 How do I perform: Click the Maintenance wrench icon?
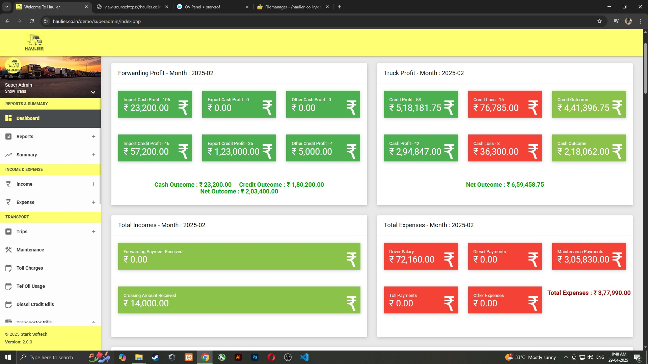click(x=8, y=250)
